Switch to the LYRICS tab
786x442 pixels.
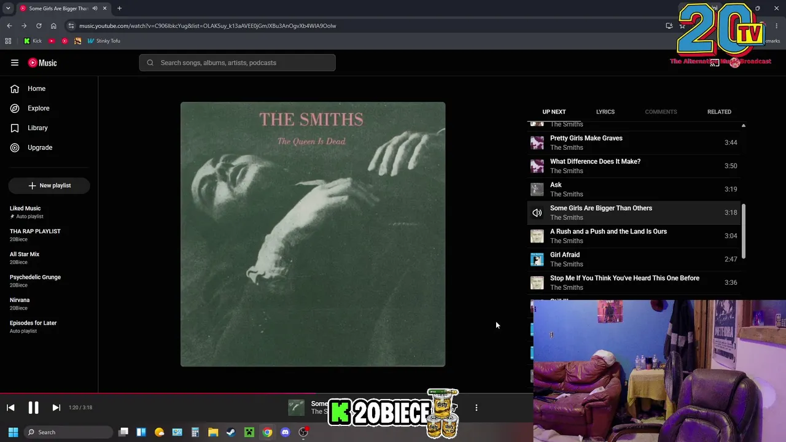pos(605,112)
